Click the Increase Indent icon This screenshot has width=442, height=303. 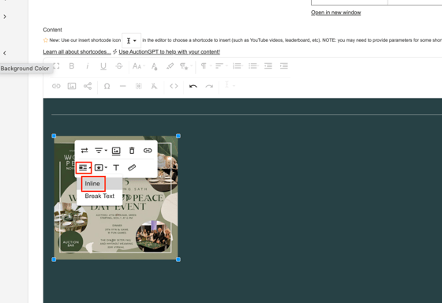coord(284,66)
